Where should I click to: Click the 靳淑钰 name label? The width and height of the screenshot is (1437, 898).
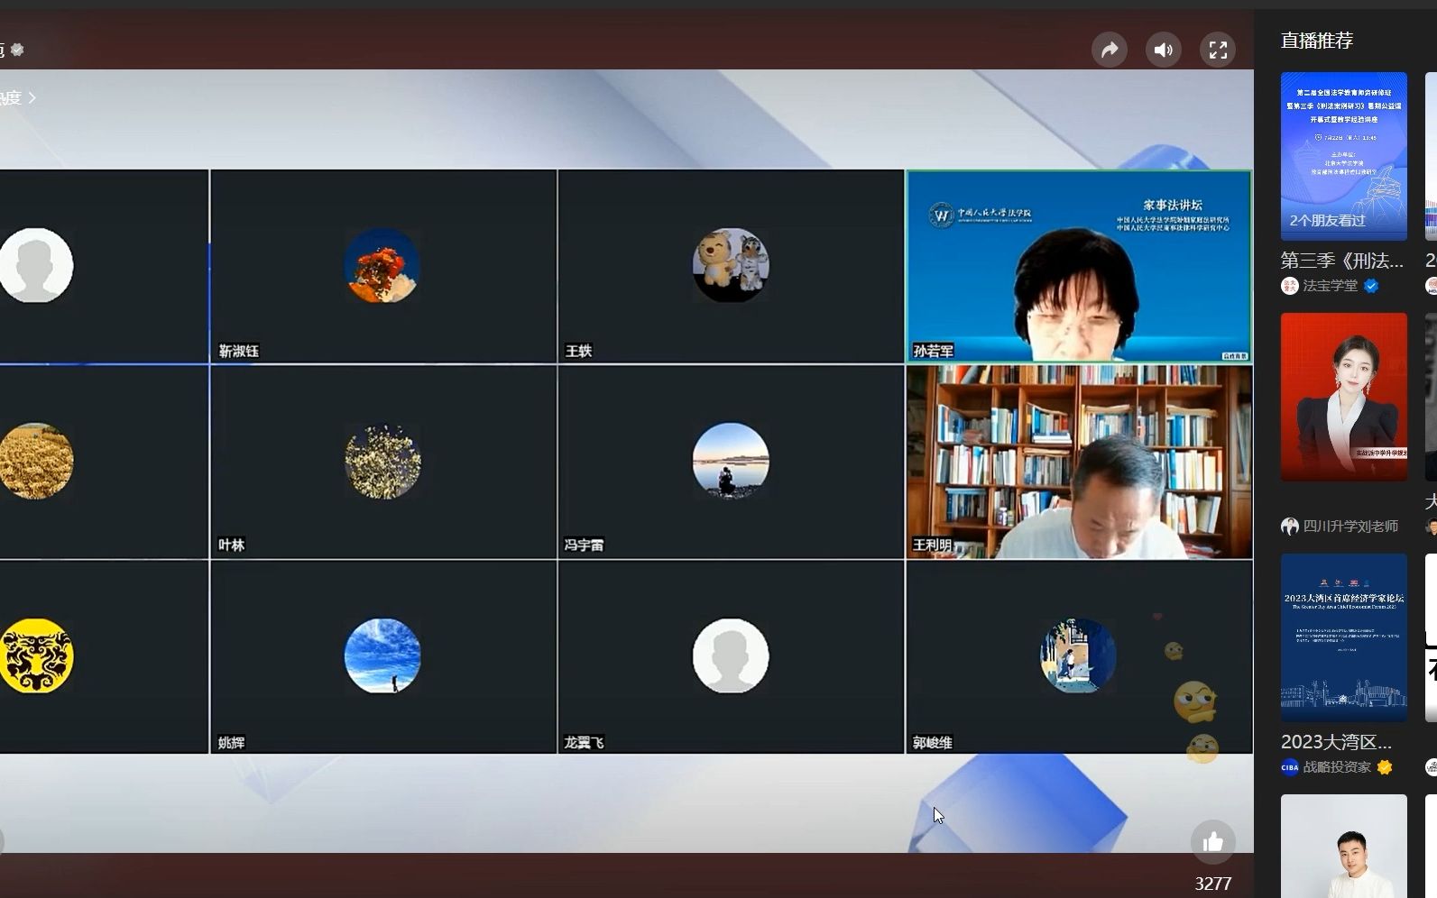click(238, 351)
